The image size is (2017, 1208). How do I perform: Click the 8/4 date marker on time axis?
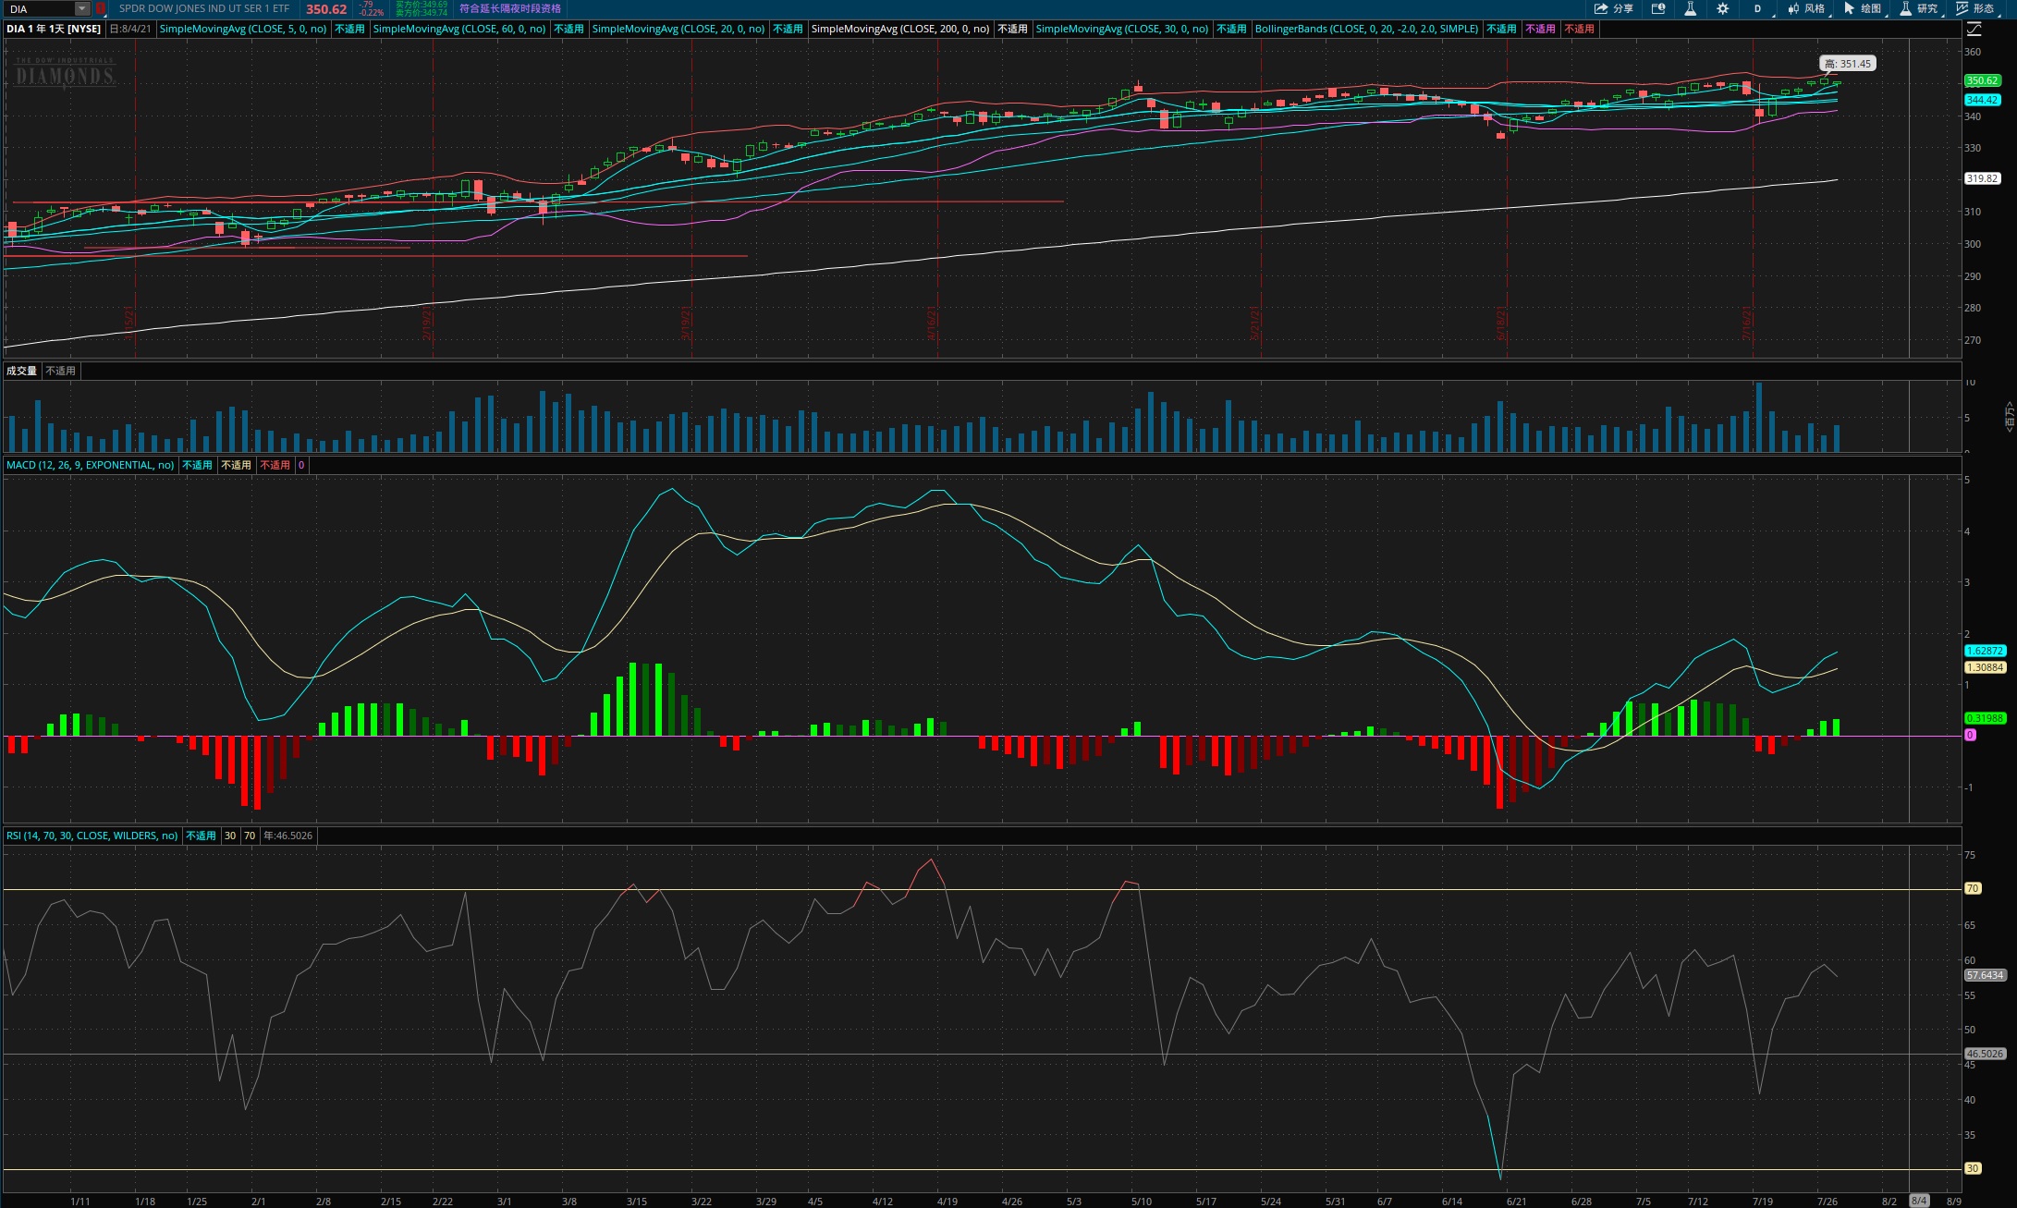click(1919, 1201)
